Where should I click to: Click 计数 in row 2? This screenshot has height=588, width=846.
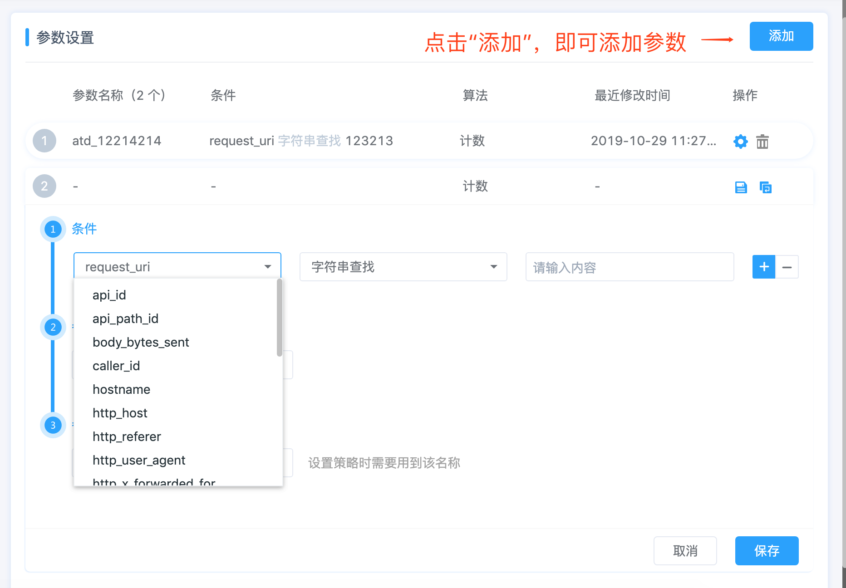[475, 186]
